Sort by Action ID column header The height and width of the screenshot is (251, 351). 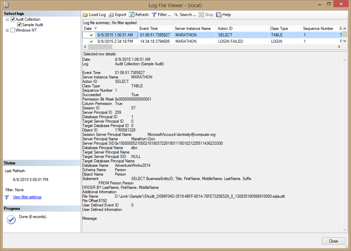coord(242,29)
